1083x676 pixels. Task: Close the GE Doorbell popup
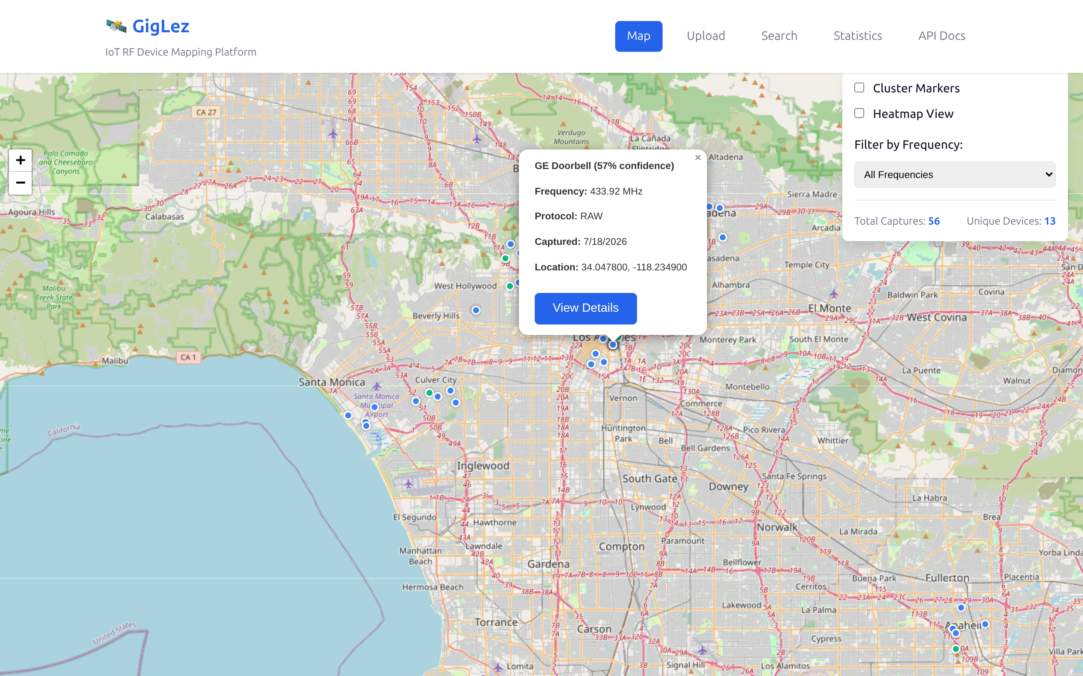[698, 157]
